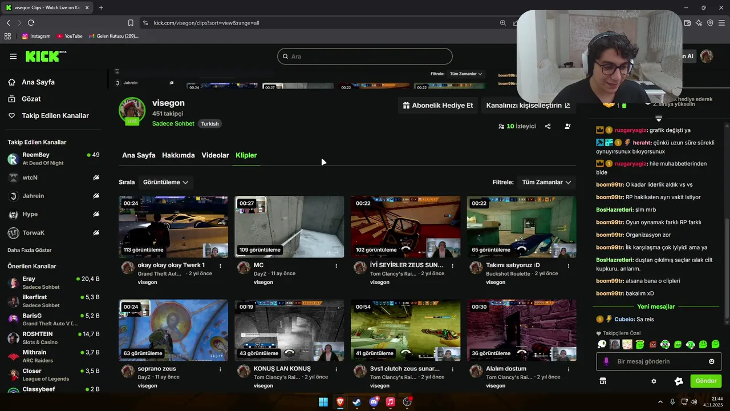Click the purple microphone icon in chat
The width and height of the screenshot is (730, 411).
[x=606, y=361]
